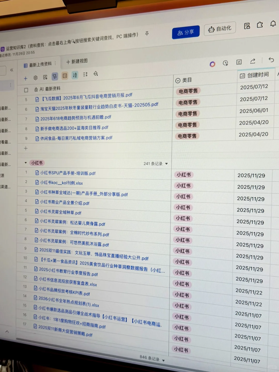Open the sidebar three-dot more menu
The height and width of the screenshot is (372, 279).
click(10, 85)
